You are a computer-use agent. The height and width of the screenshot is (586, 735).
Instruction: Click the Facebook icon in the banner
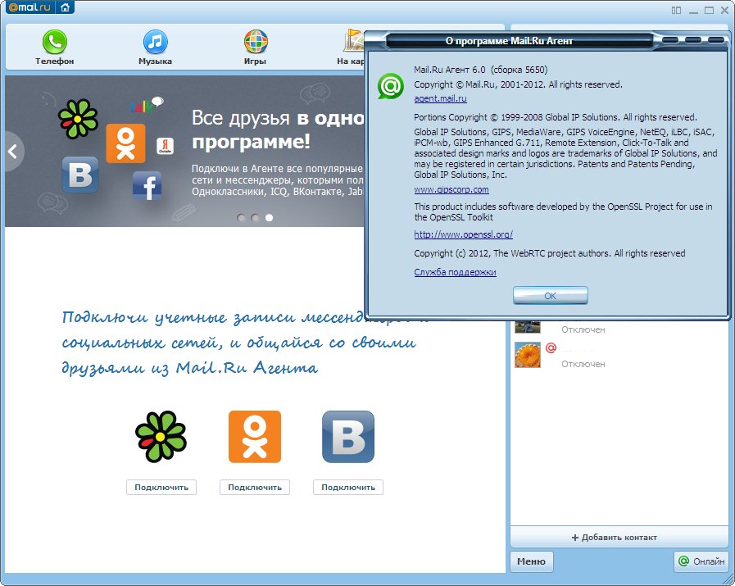click(147, 186)
